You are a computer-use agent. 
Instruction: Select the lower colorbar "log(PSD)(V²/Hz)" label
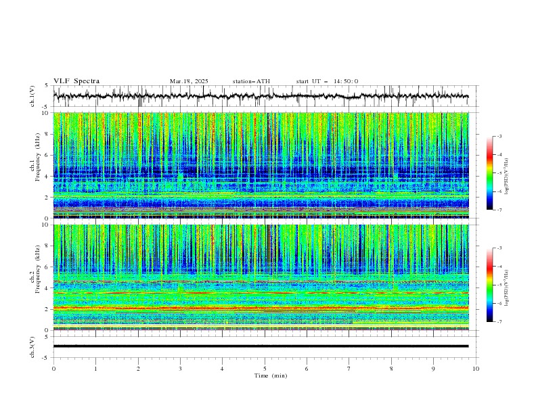[x=506, y=288]
